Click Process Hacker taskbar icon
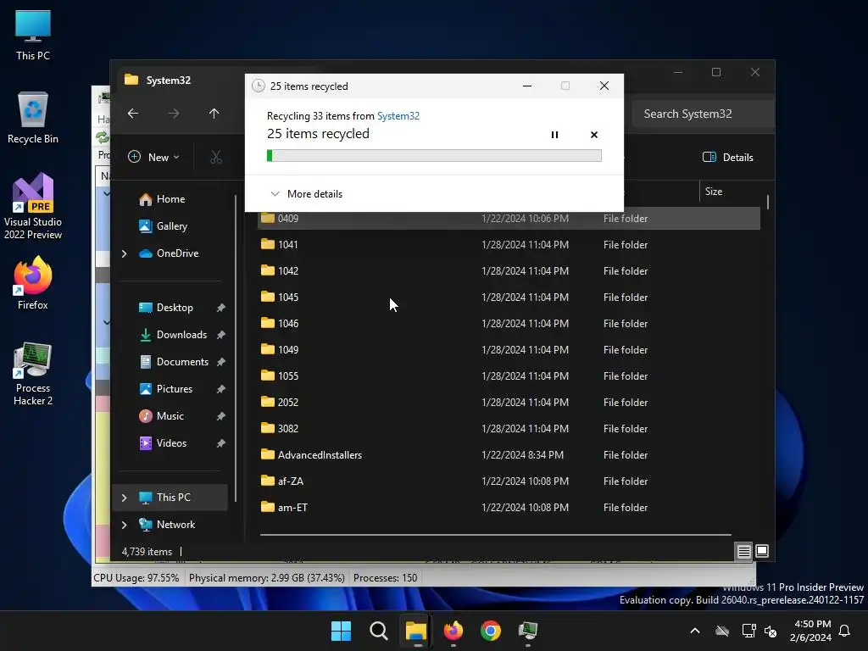This screenshot has width=868, height=651. click(528, 631)
